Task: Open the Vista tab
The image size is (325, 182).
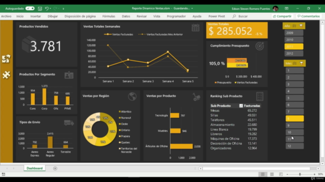Action: click(157, 16)
